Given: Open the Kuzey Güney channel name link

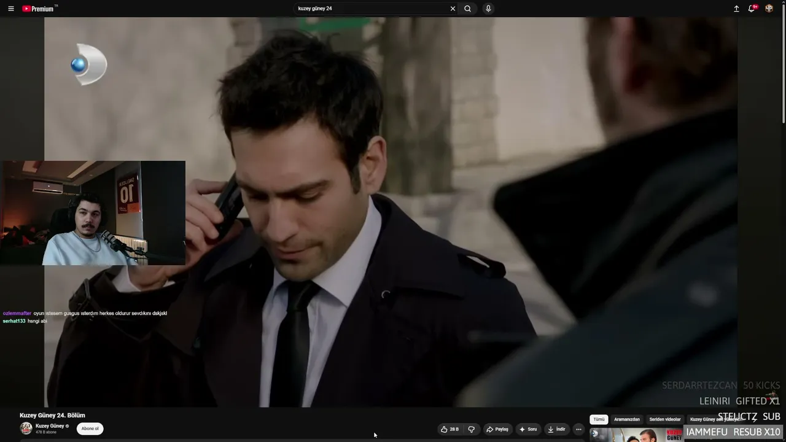Looking at the screenshot, I should (x=50, y=426).
